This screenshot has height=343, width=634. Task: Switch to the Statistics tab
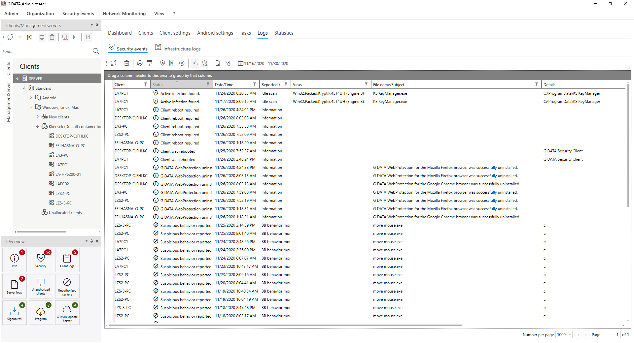coord(284,33)
